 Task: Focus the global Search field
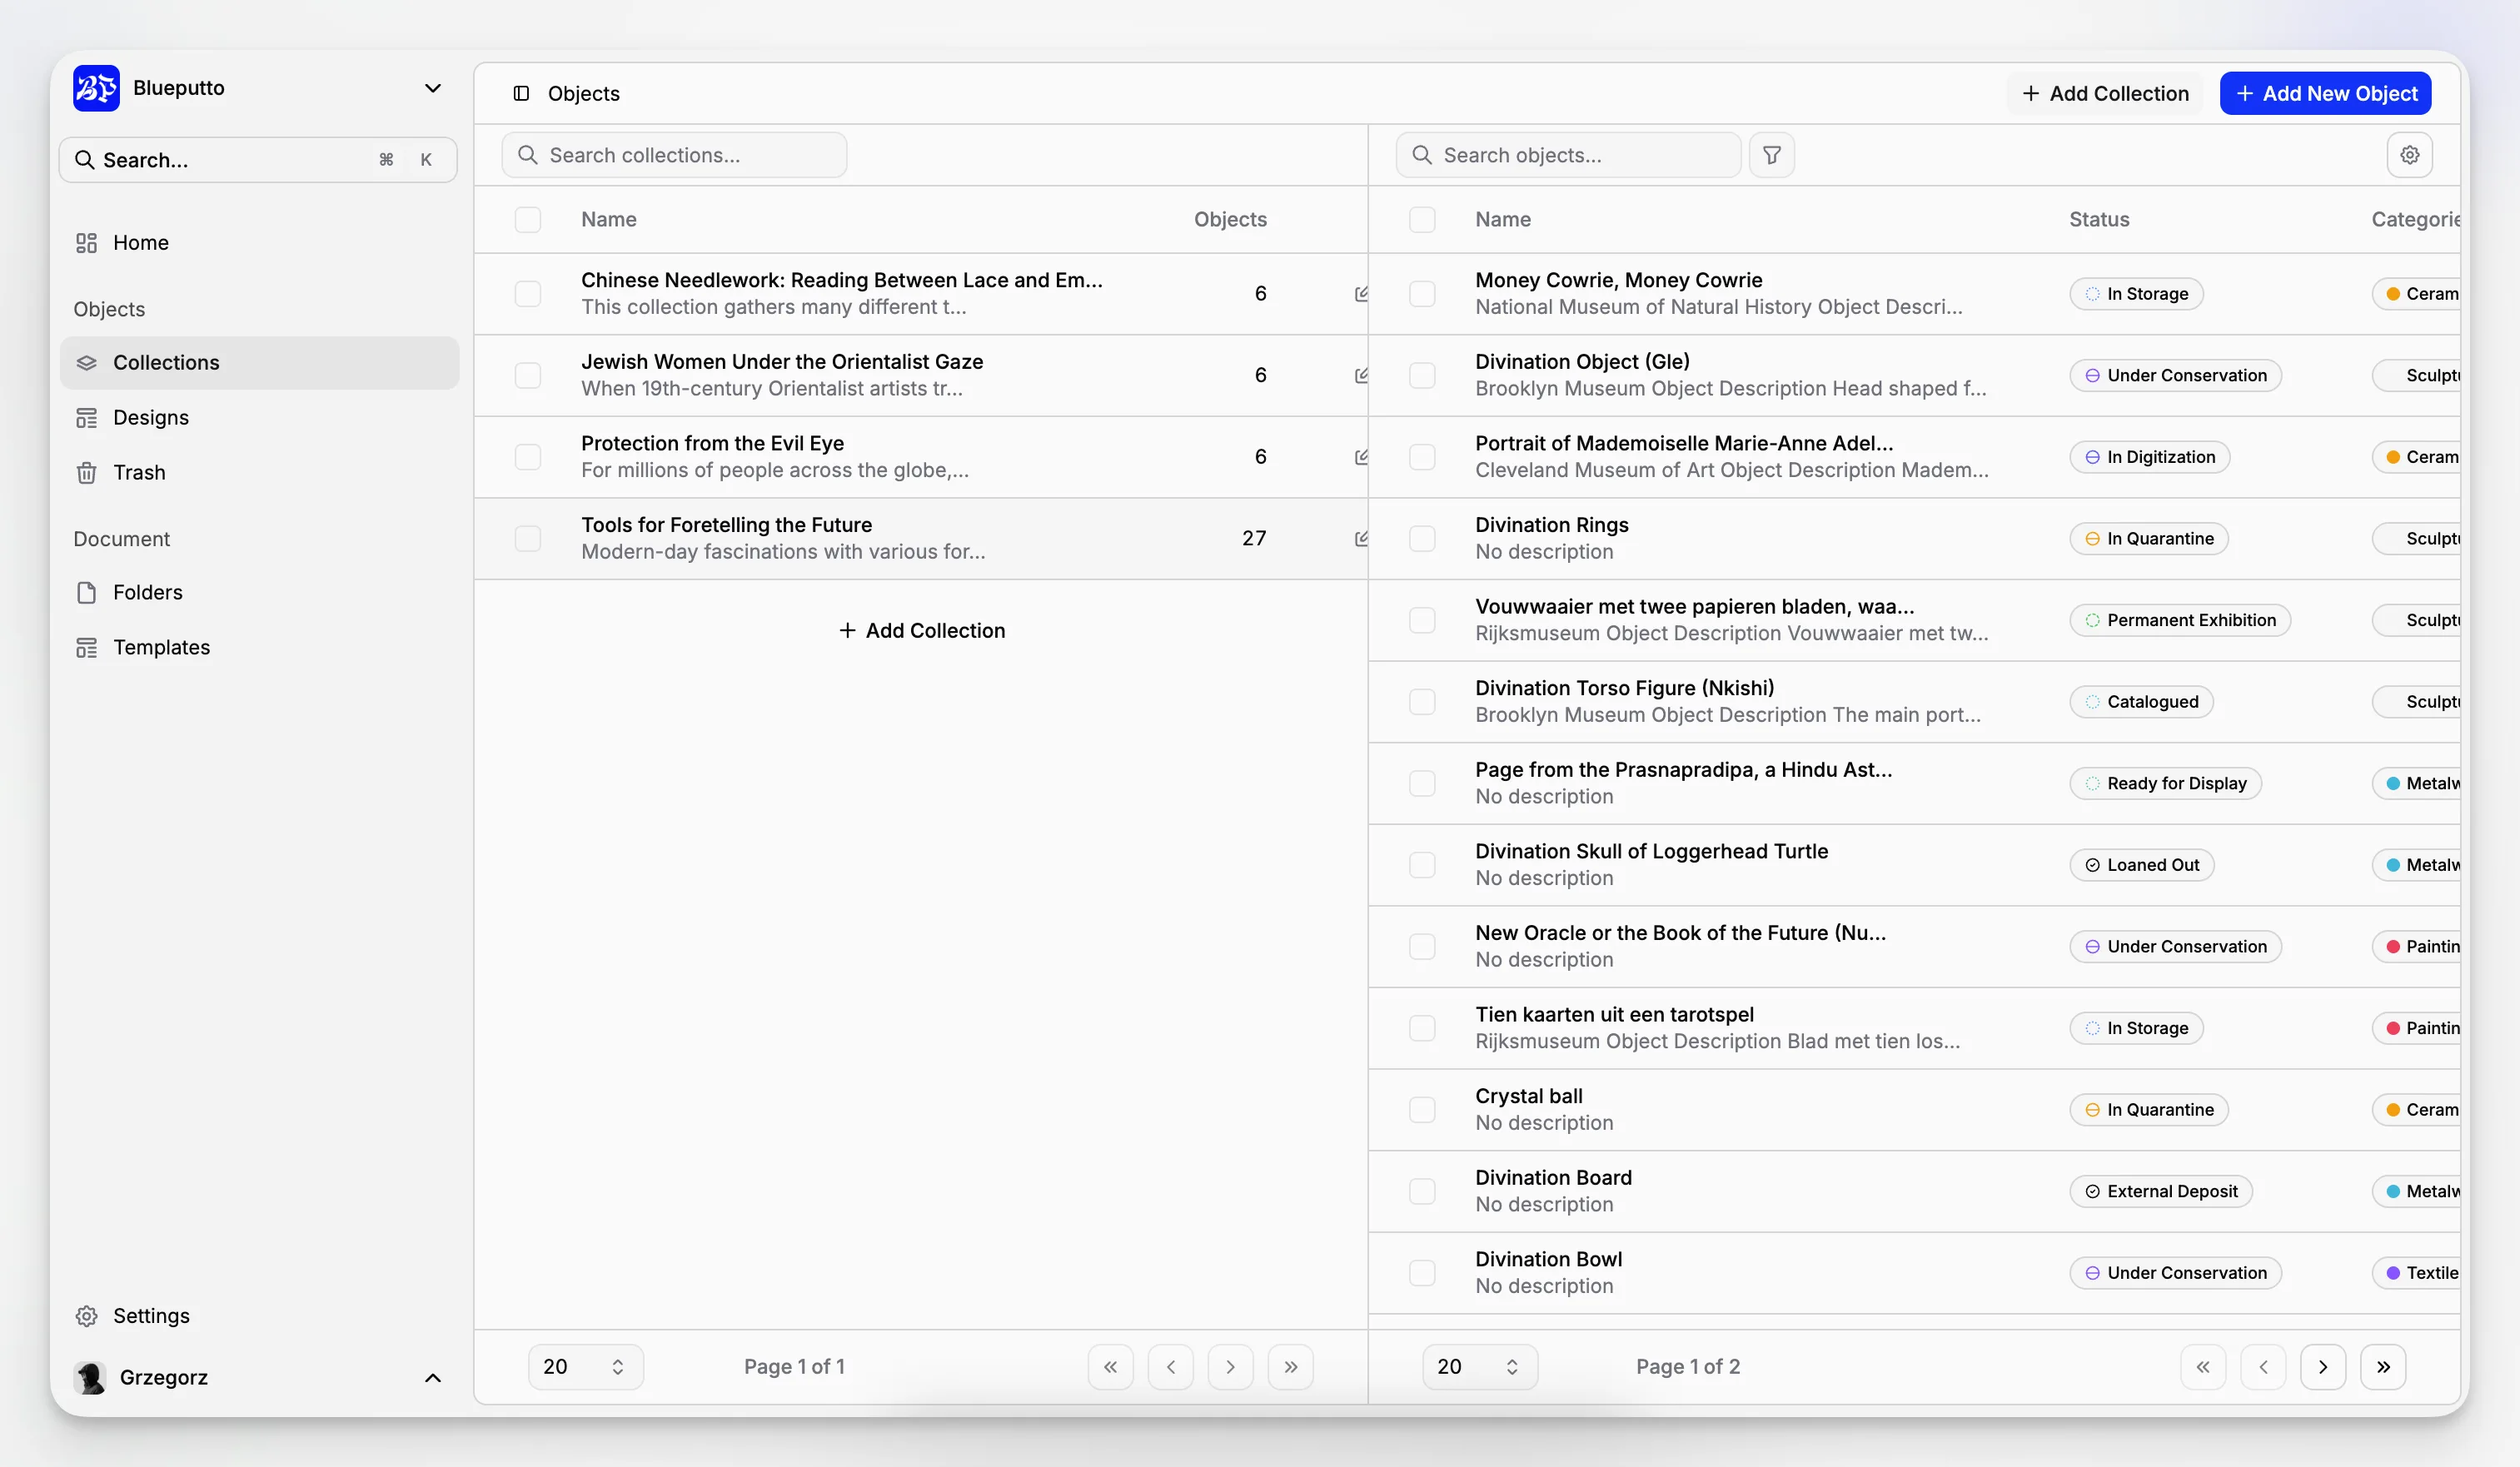pyautogui.click(x=258, y=160)
